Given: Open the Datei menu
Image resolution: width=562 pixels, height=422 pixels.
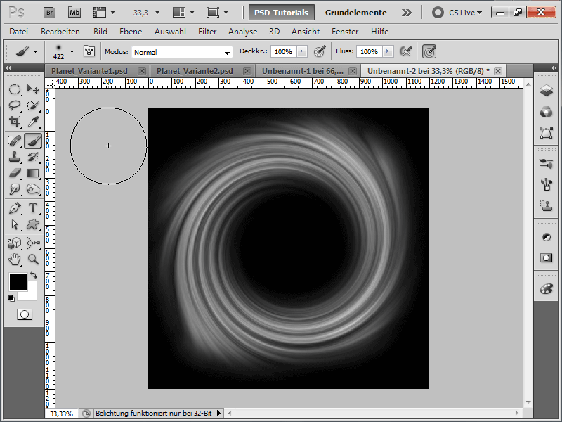Looking at the screenshot, I should pyautogui.click(x=19, y=32).
